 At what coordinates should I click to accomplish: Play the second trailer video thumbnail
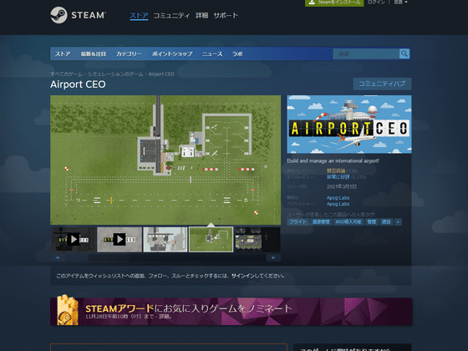pos(120,239)
